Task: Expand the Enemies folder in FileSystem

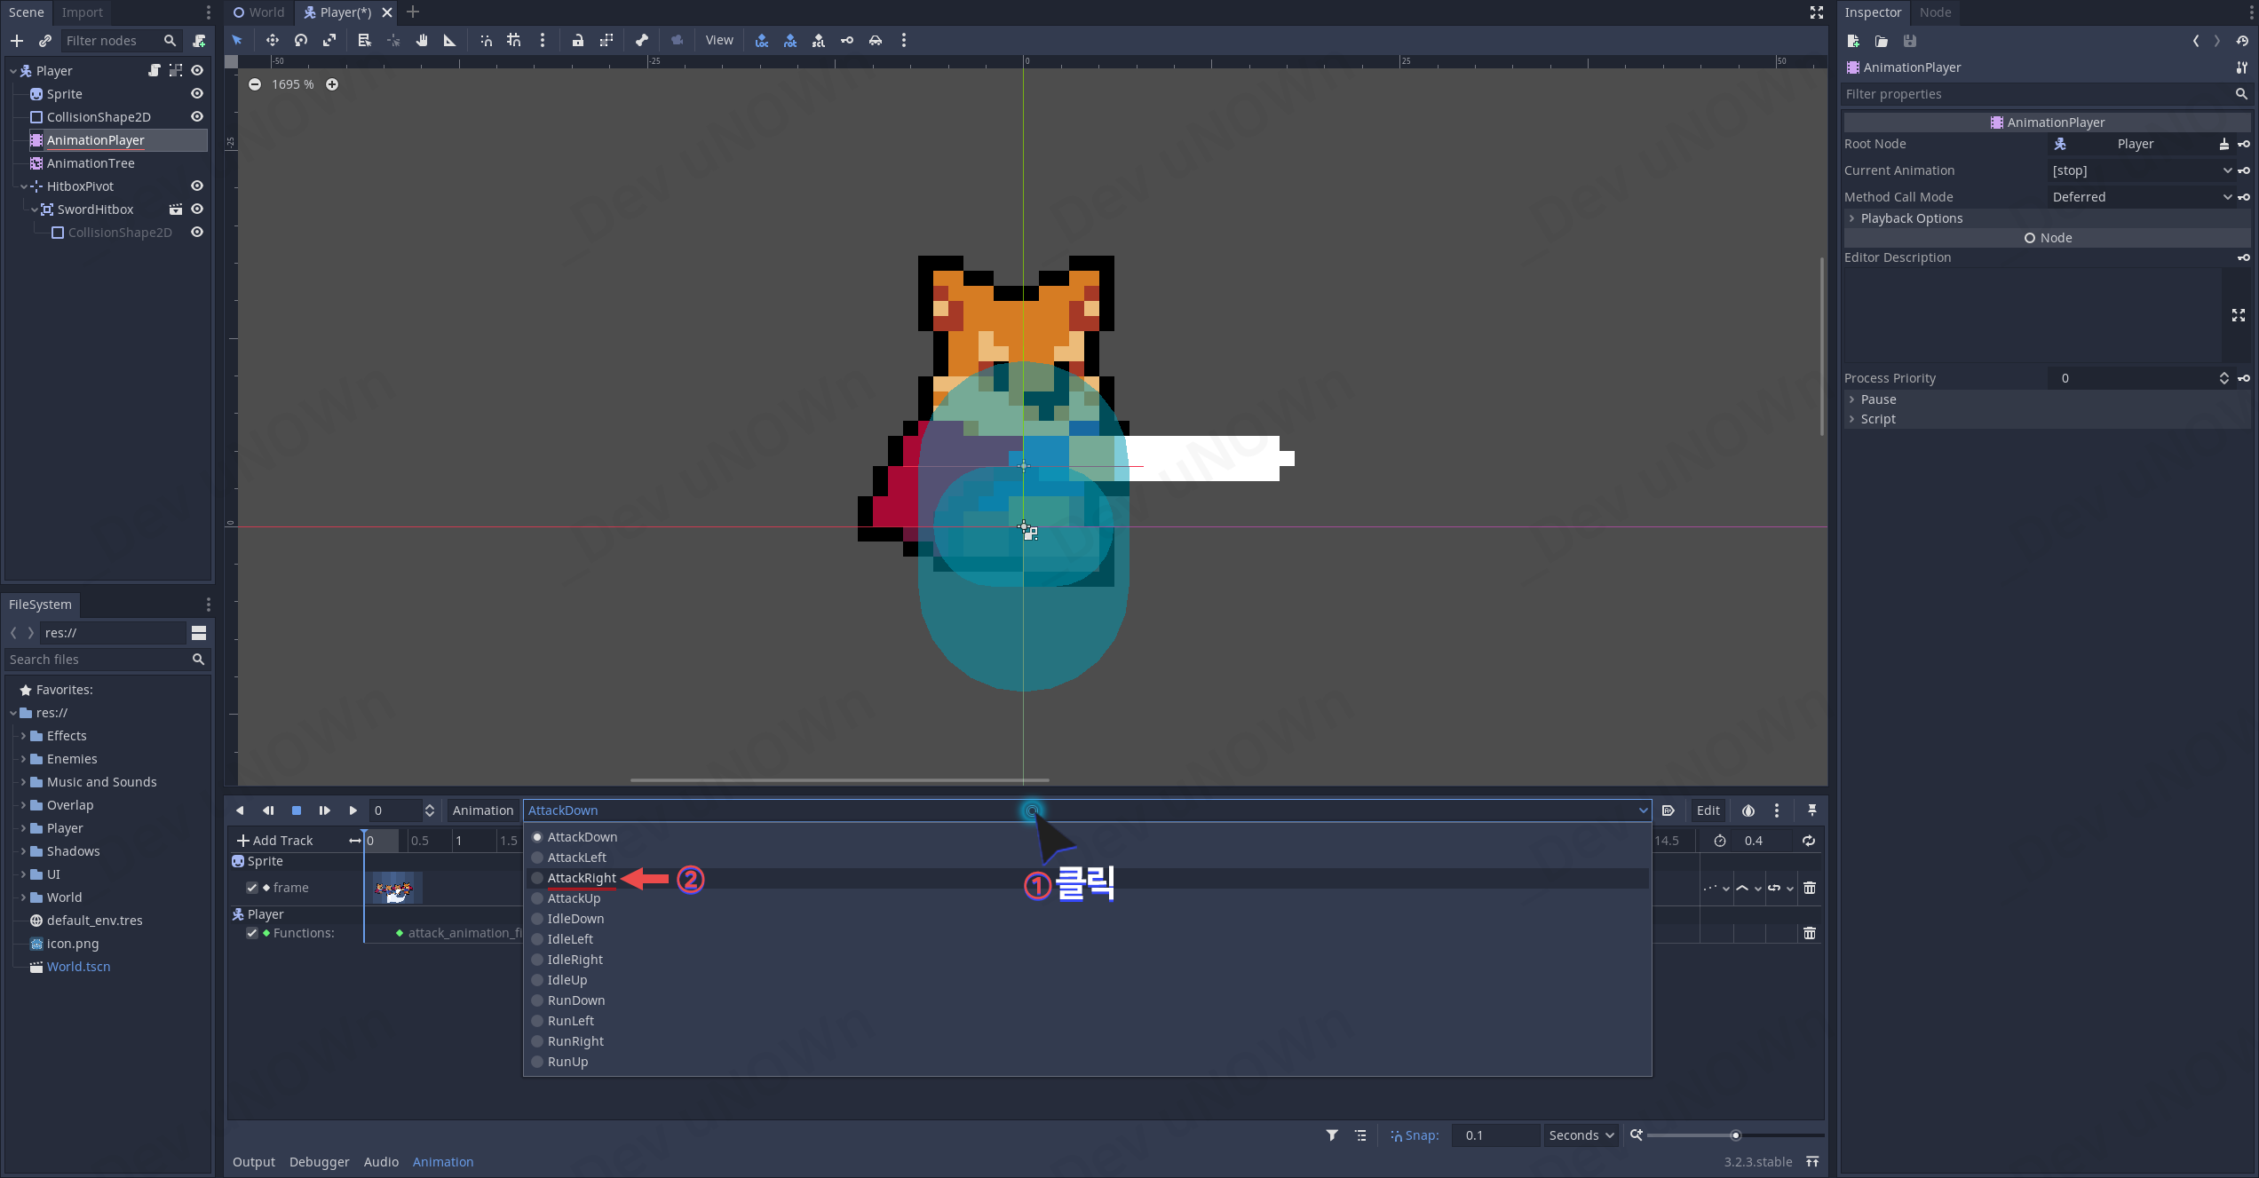Action: pyautogui.click(x=24, y=759)
